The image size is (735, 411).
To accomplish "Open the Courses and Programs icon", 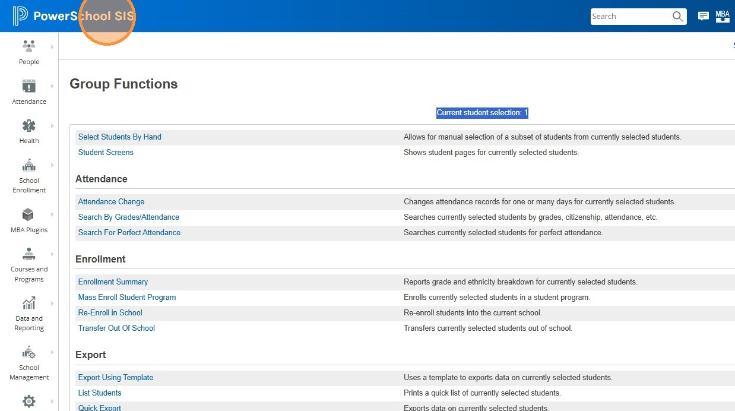I will pos(28,254).
